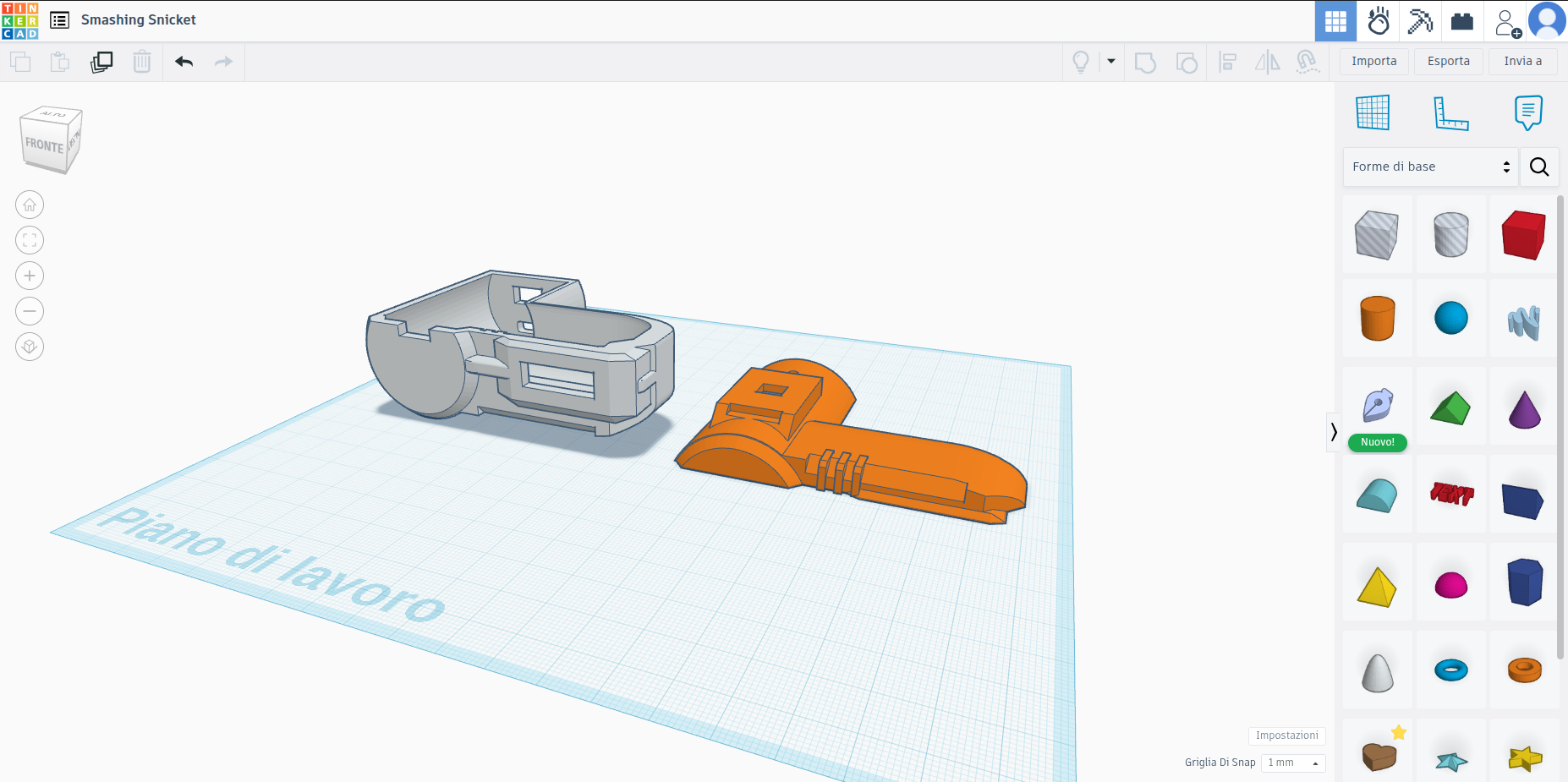Pick the new sketch pen shape
The width and height of the screenshot is (1568, 782).
tap(1377, 407)
